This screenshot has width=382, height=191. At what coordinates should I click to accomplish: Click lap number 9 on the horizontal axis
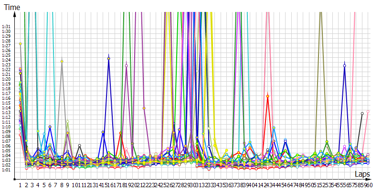(67, 184)
